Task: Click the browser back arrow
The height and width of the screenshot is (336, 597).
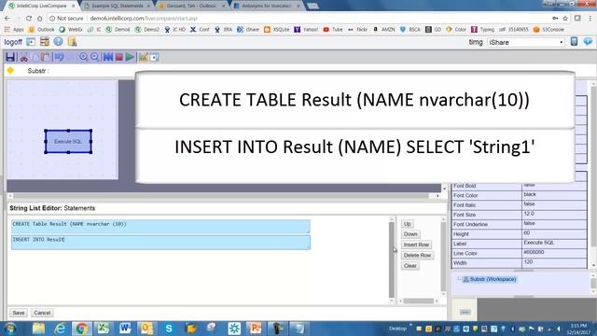Action: 7,19
